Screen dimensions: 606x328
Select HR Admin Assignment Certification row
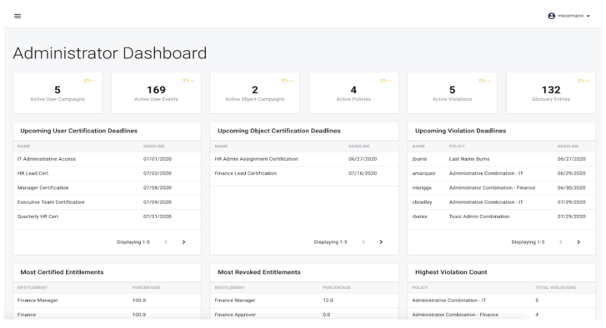(304, 159)
